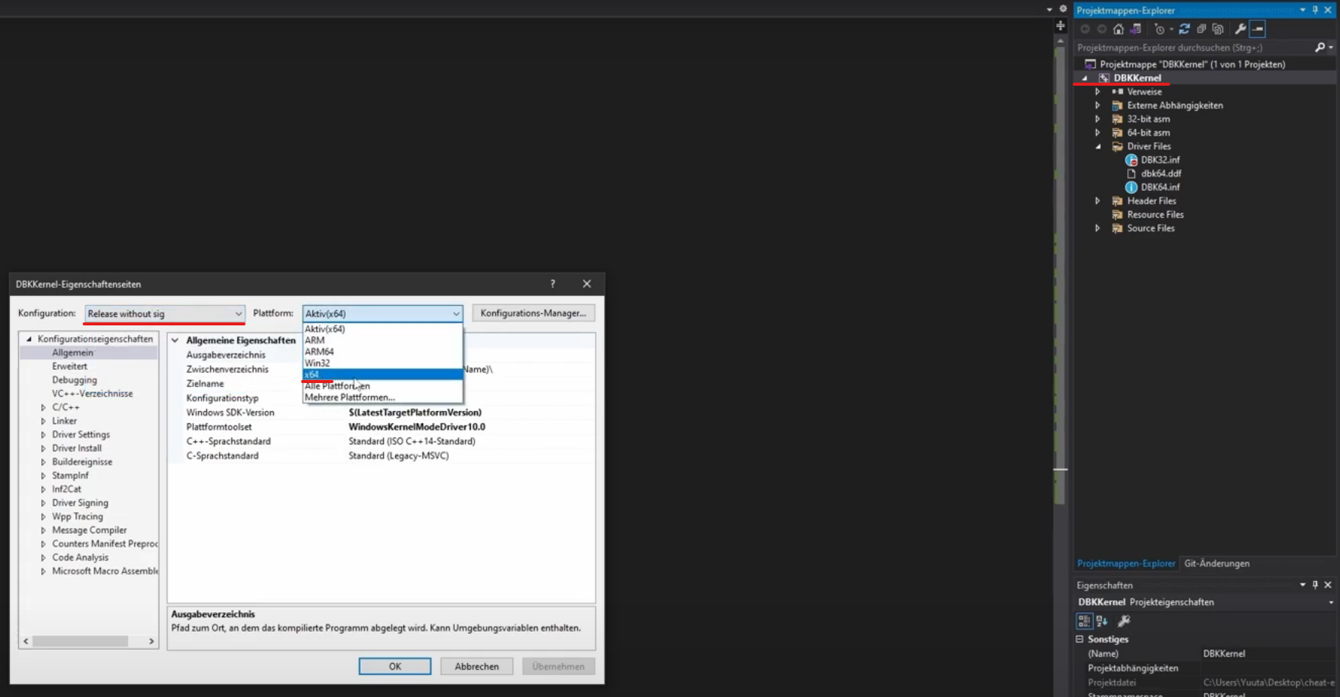Switch to the Git-Änderungen tab
1340x697 pixels.
(x=1216, y=564)
